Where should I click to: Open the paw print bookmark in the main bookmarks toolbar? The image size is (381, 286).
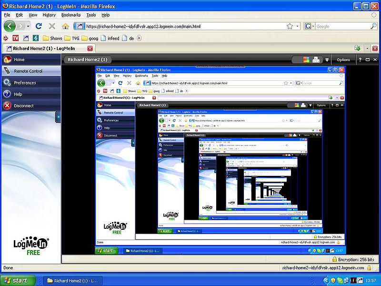6,38
